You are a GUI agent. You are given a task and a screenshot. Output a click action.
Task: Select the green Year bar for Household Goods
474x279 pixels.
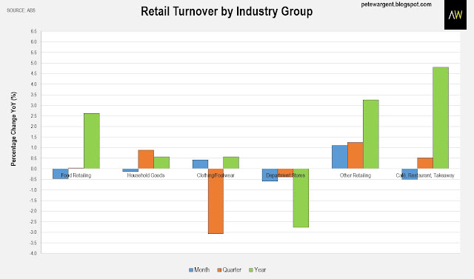click(161, 163)
